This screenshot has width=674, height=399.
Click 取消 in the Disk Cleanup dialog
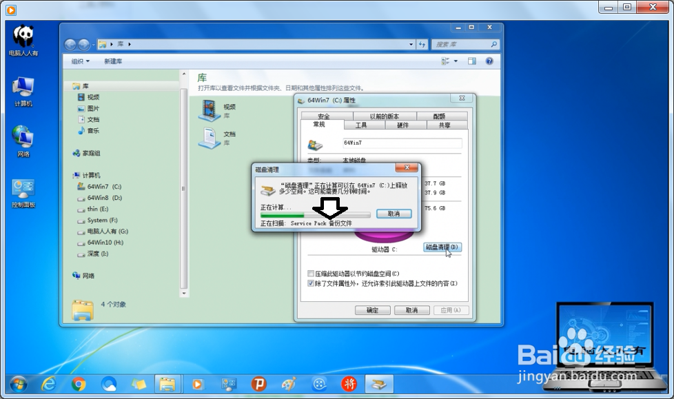(x=394, y=214)
